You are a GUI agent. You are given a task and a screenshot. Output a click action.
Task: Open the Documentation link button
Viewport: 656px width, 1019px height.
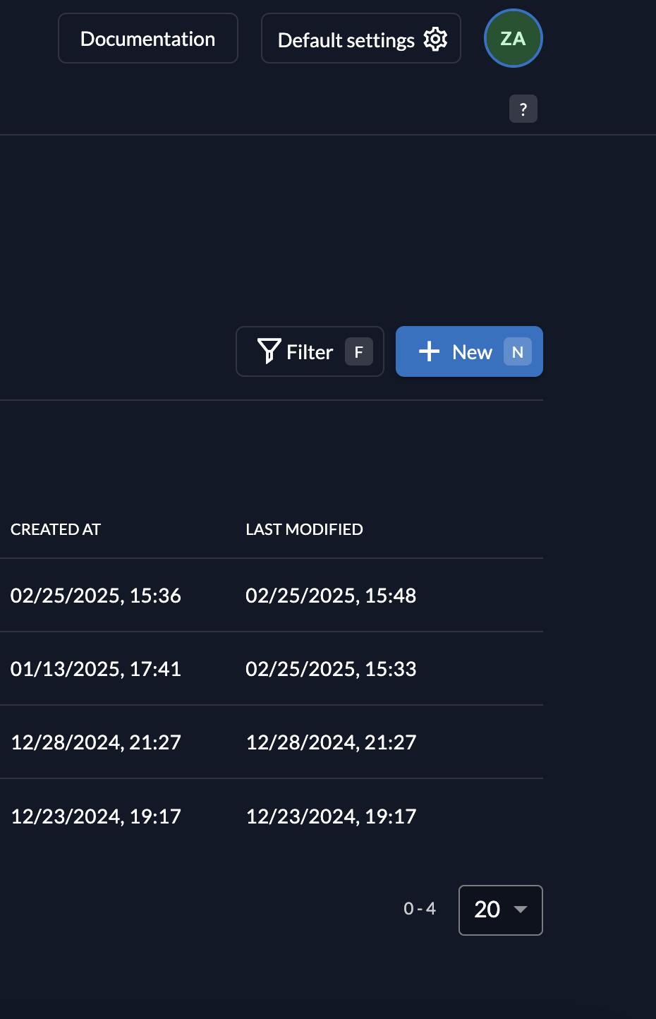click(147, 39)
